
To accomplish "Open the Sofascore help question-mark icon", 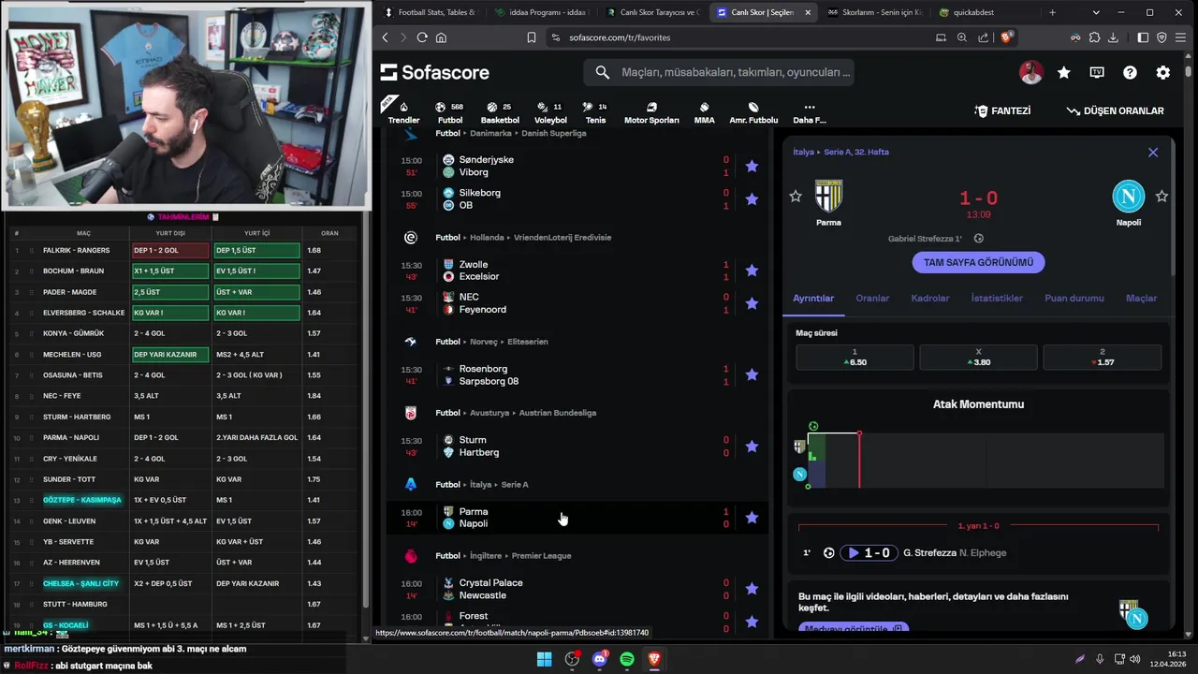I will tap(1130, 72).
